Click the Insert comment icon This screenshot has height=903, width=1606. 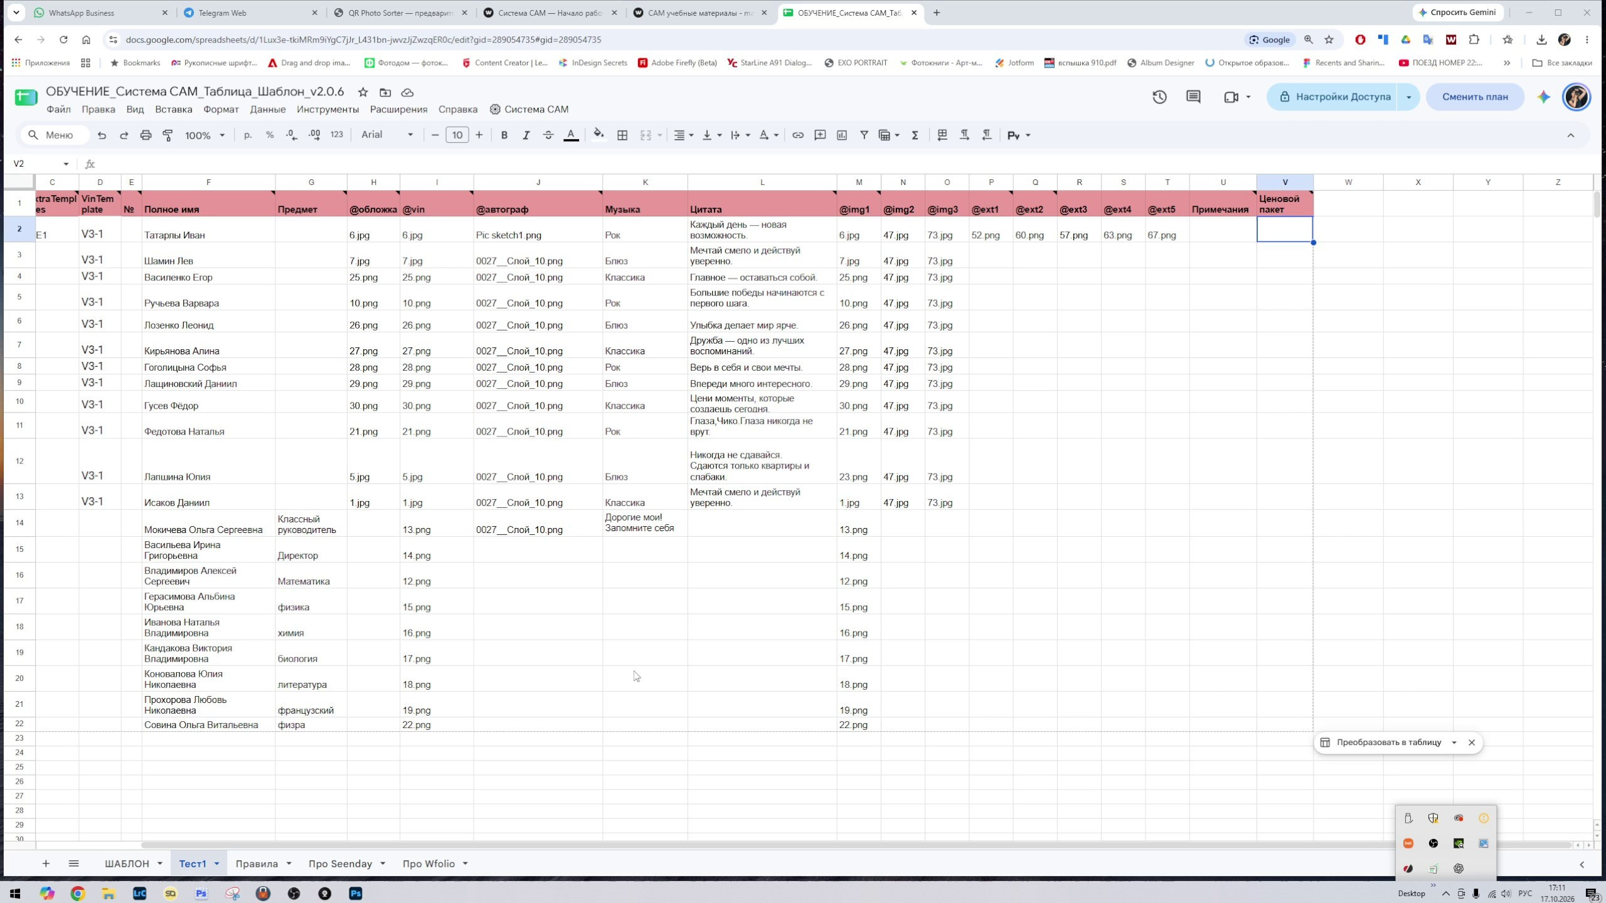[819, 135]
